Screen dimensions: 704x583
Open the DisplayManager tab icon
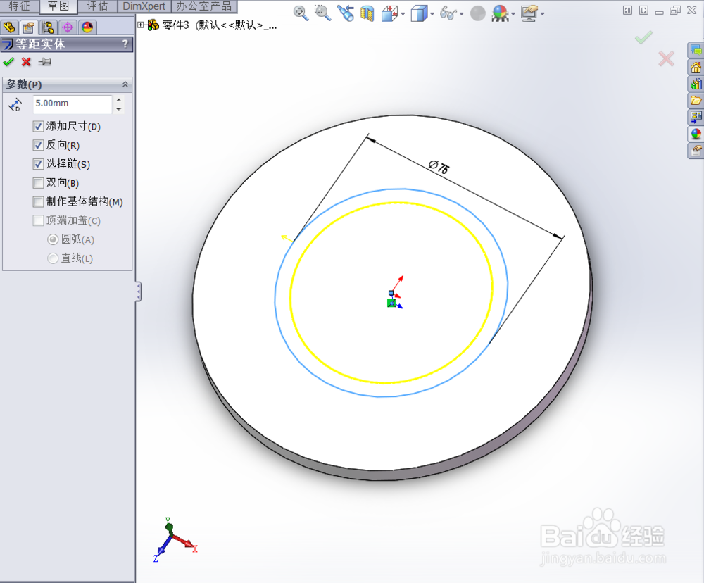click(87, 27)
